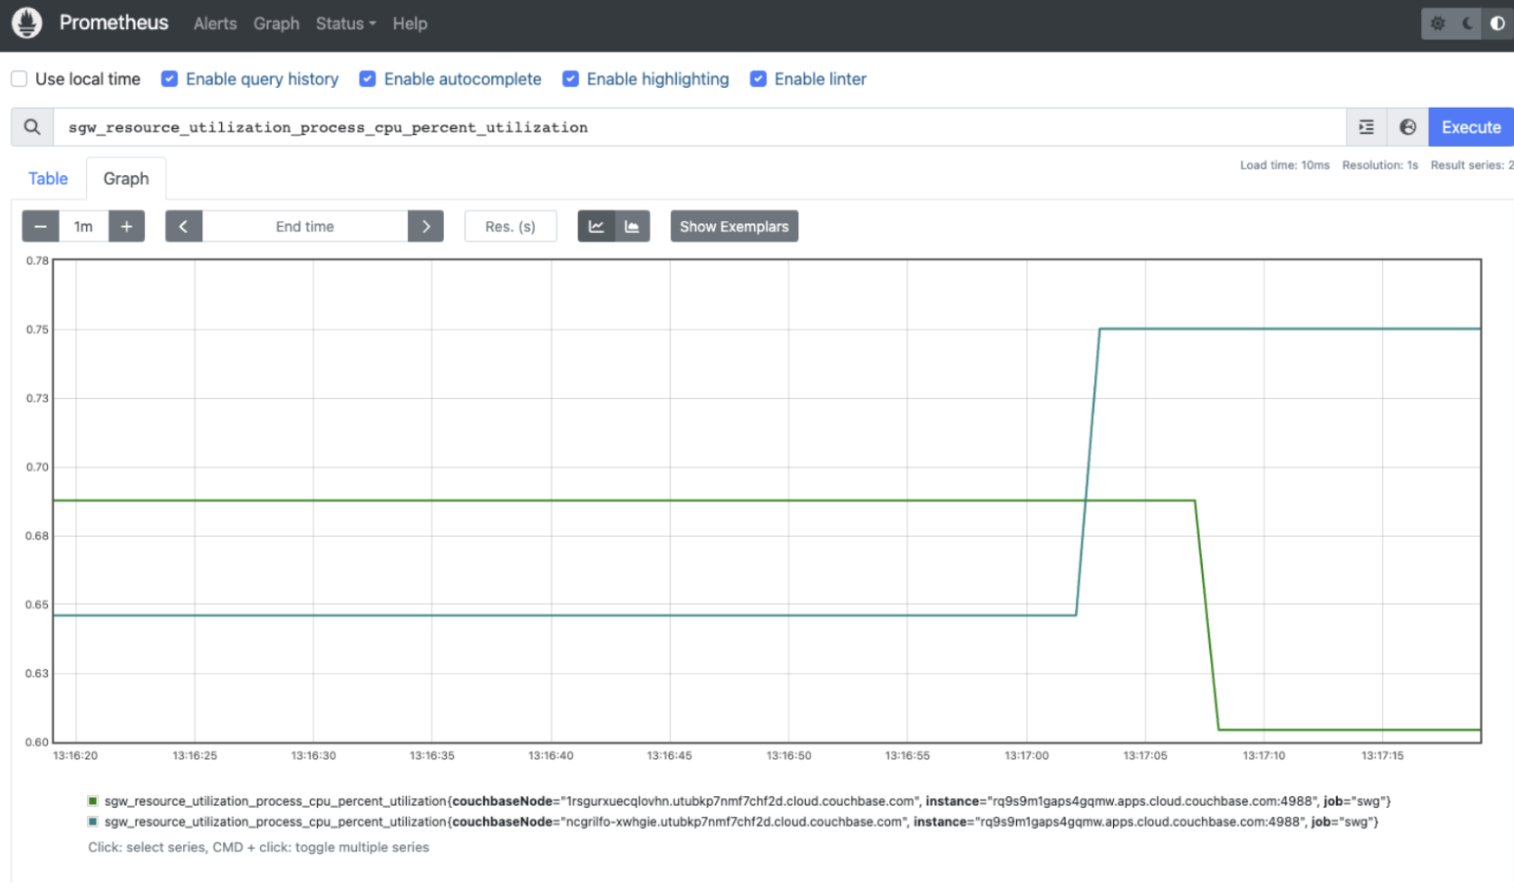The height and width of the screenshot is (896, 1514).
Task: Click the Show Exemplars button
Action: tap(734, 226)
